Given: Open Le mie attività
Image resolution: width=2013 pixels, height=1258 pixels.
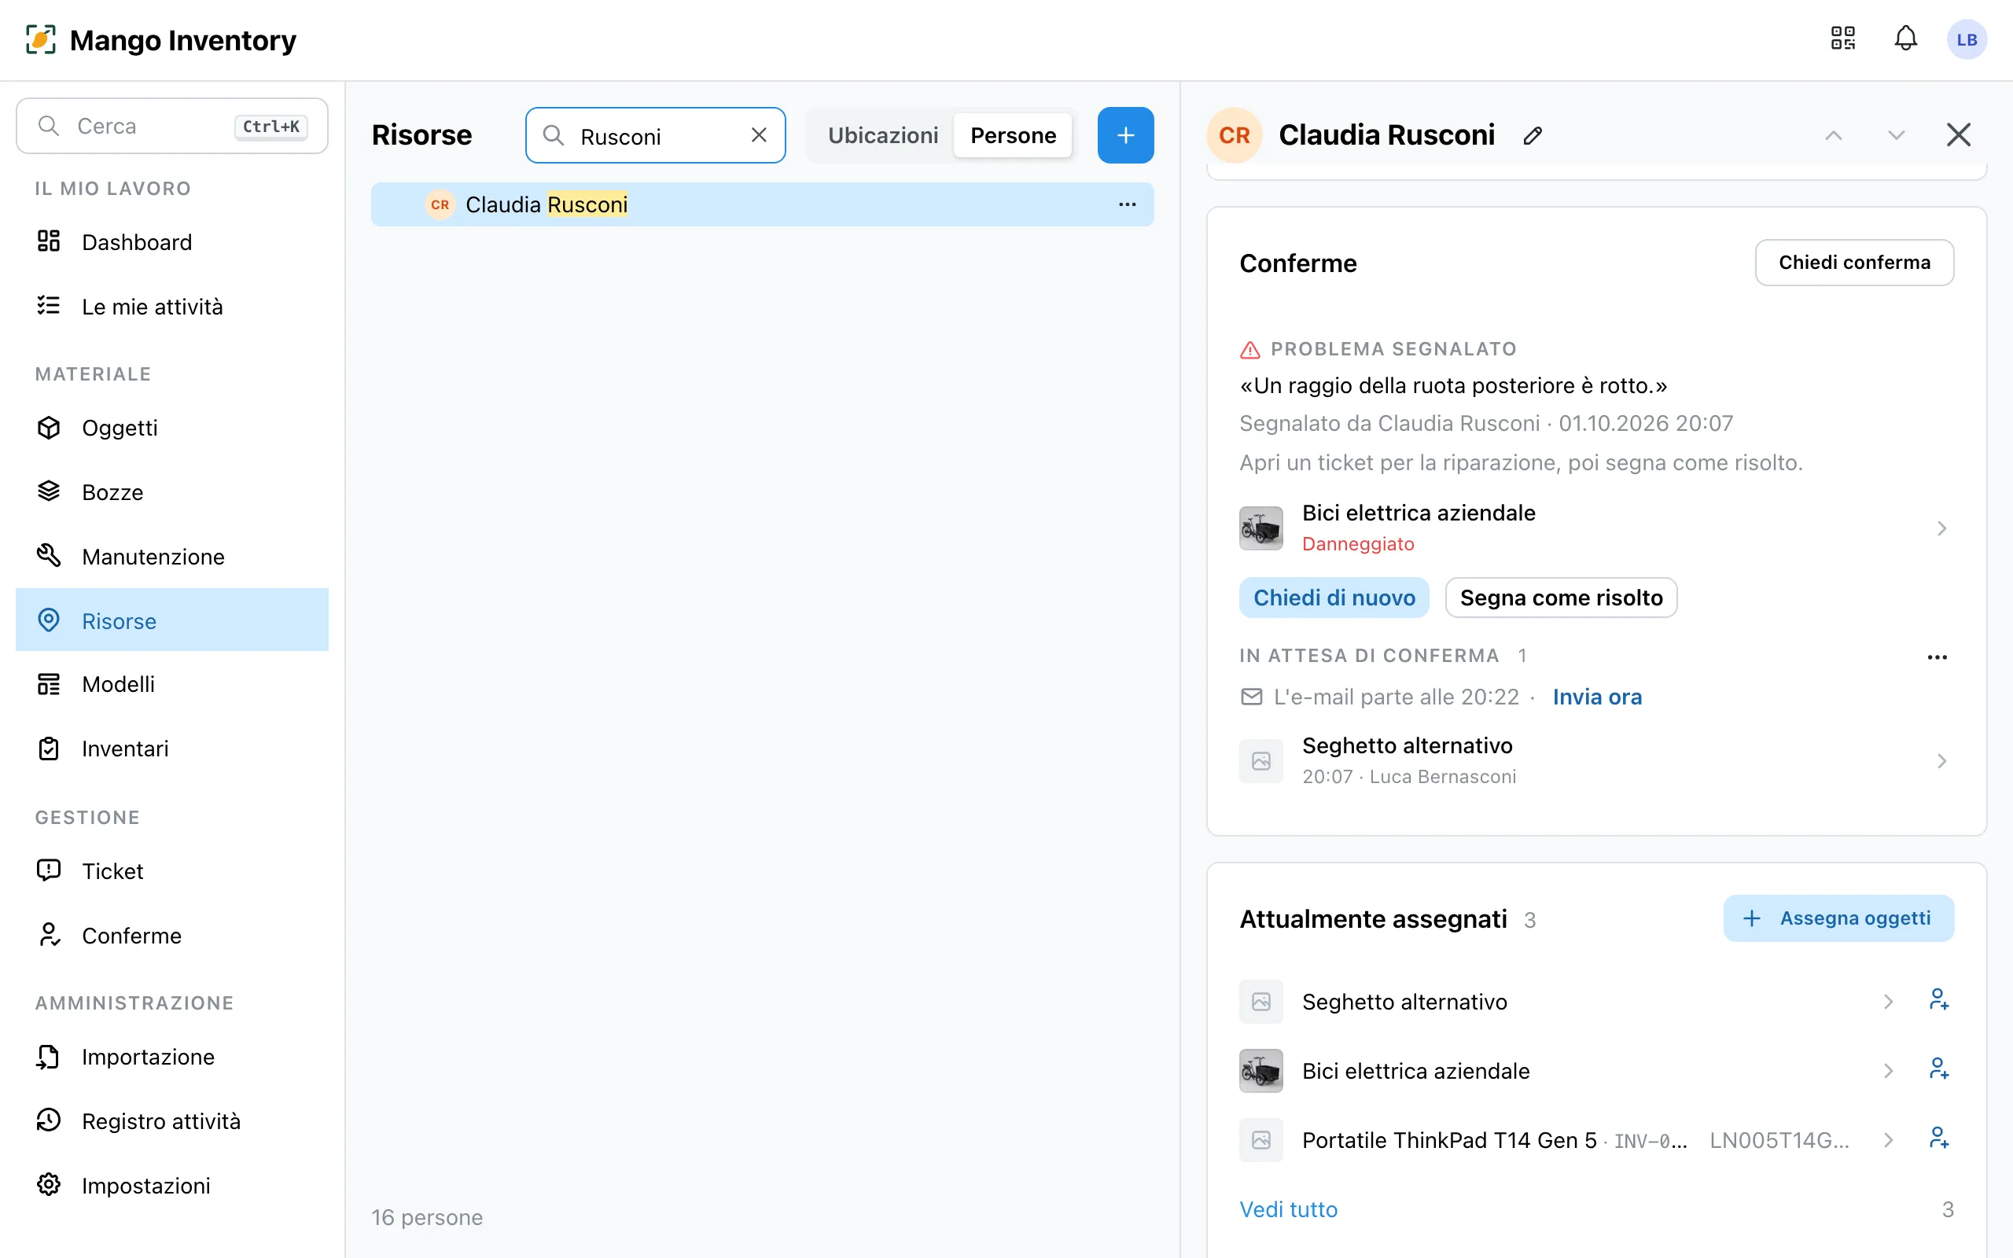Looking at the screenshot, I should [172, 306].
